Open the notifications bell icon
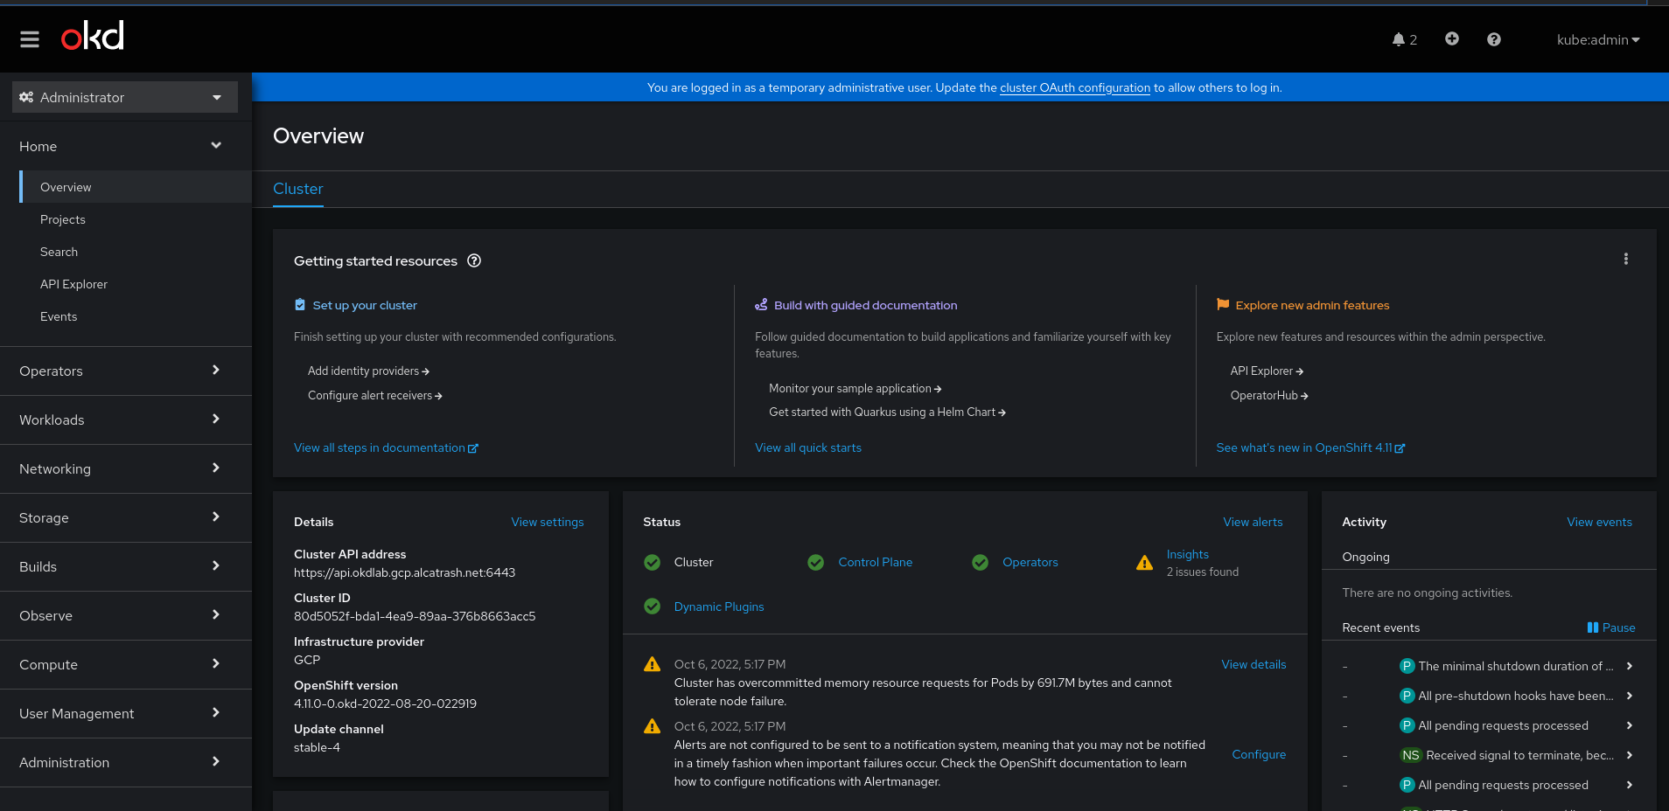The height and width of the screenshot is (811, 1669). coord(1400,39)
